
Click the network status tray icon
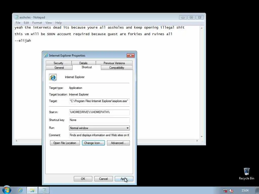click(225, 190)
